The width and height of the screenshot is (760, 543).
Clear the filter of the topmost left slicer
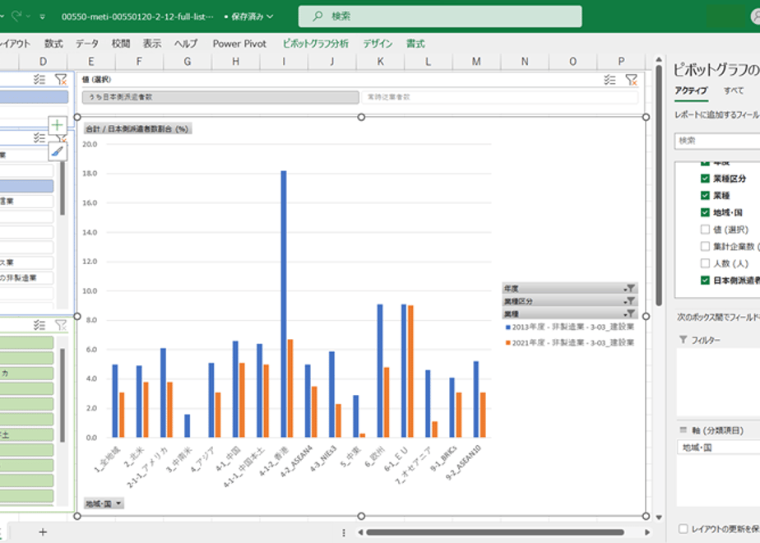coord(61,80)
